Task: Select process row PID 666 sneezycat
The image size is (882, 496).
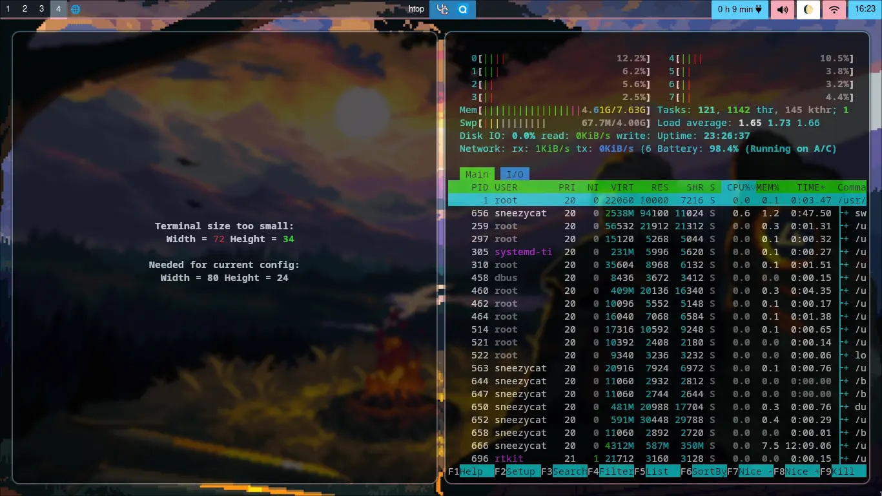Action: (x=657, y=446)
